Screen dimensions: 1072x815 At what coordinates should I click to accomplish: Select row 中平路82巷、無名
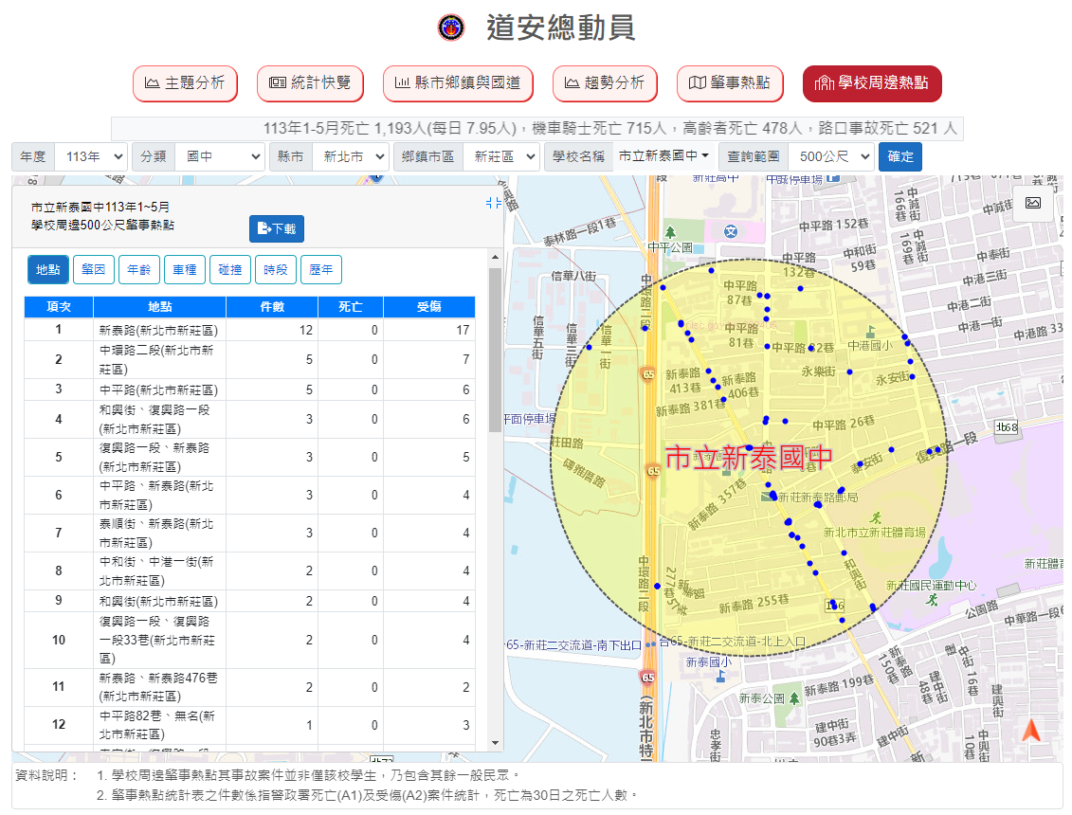249,725
